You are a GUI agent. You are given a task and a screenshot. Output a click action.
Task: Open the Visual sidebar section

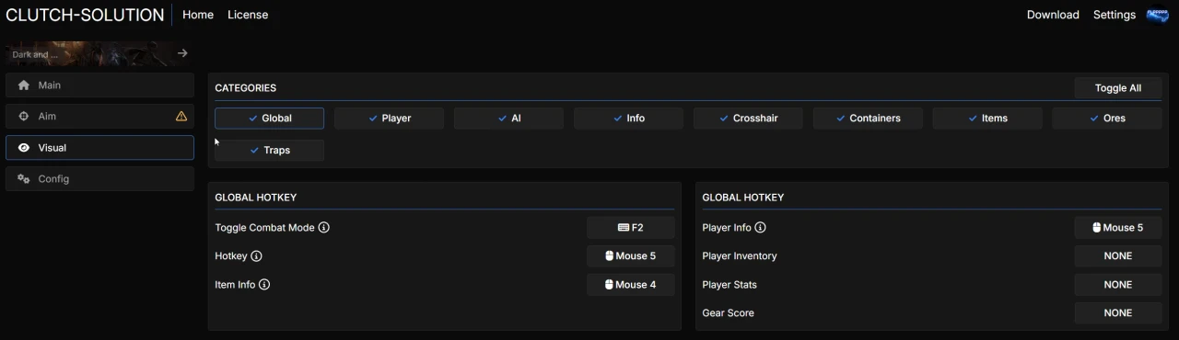tap(99, 148)
